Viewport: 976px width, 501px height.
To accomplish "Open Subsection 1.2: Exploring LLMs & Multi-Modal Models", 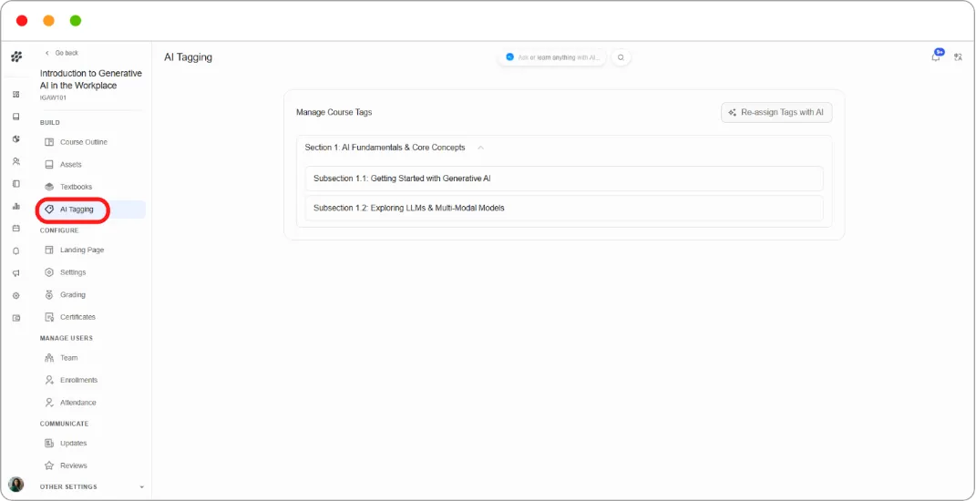I will click(564, 208).
